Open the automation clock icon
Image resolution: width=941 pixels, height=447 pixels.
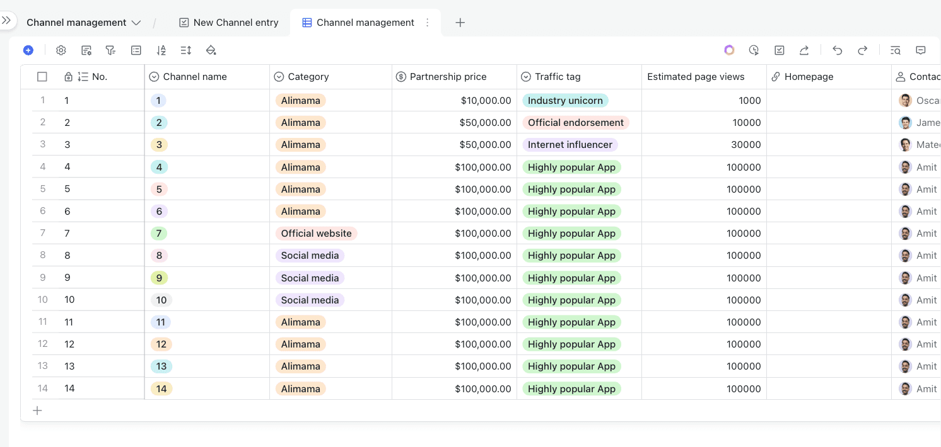click(754, 50)
